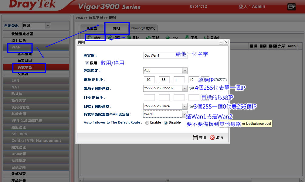Minimize the 規則 dialog
The width and height of the screenshot is (305, 182).
(221, 42)
